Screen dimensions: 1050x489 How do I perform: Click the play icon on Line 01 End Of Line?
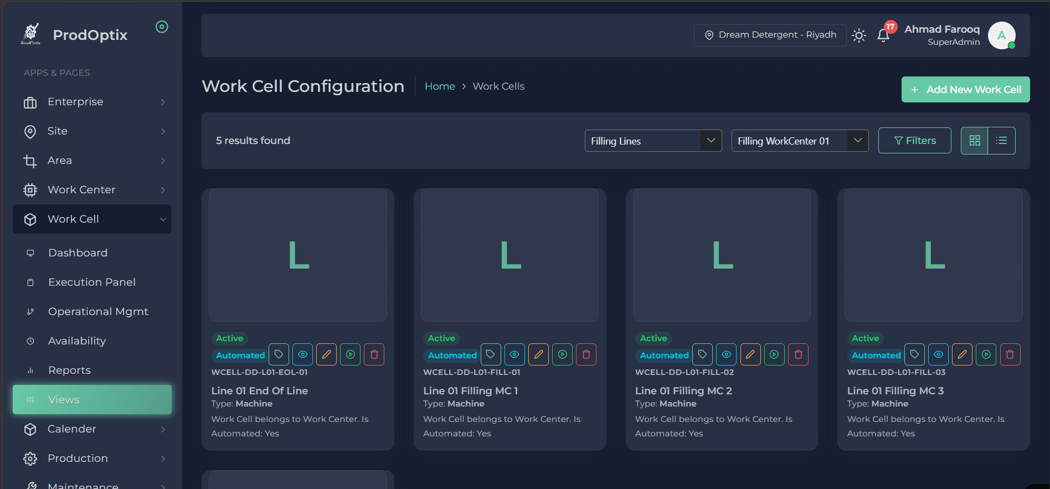350,354
